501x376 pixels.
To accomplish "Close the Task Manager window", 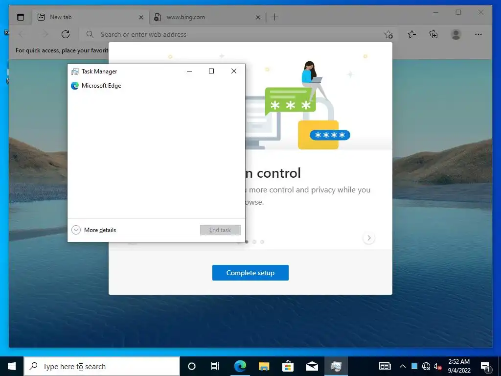I will pyautogui.click(x=234, y=71).
